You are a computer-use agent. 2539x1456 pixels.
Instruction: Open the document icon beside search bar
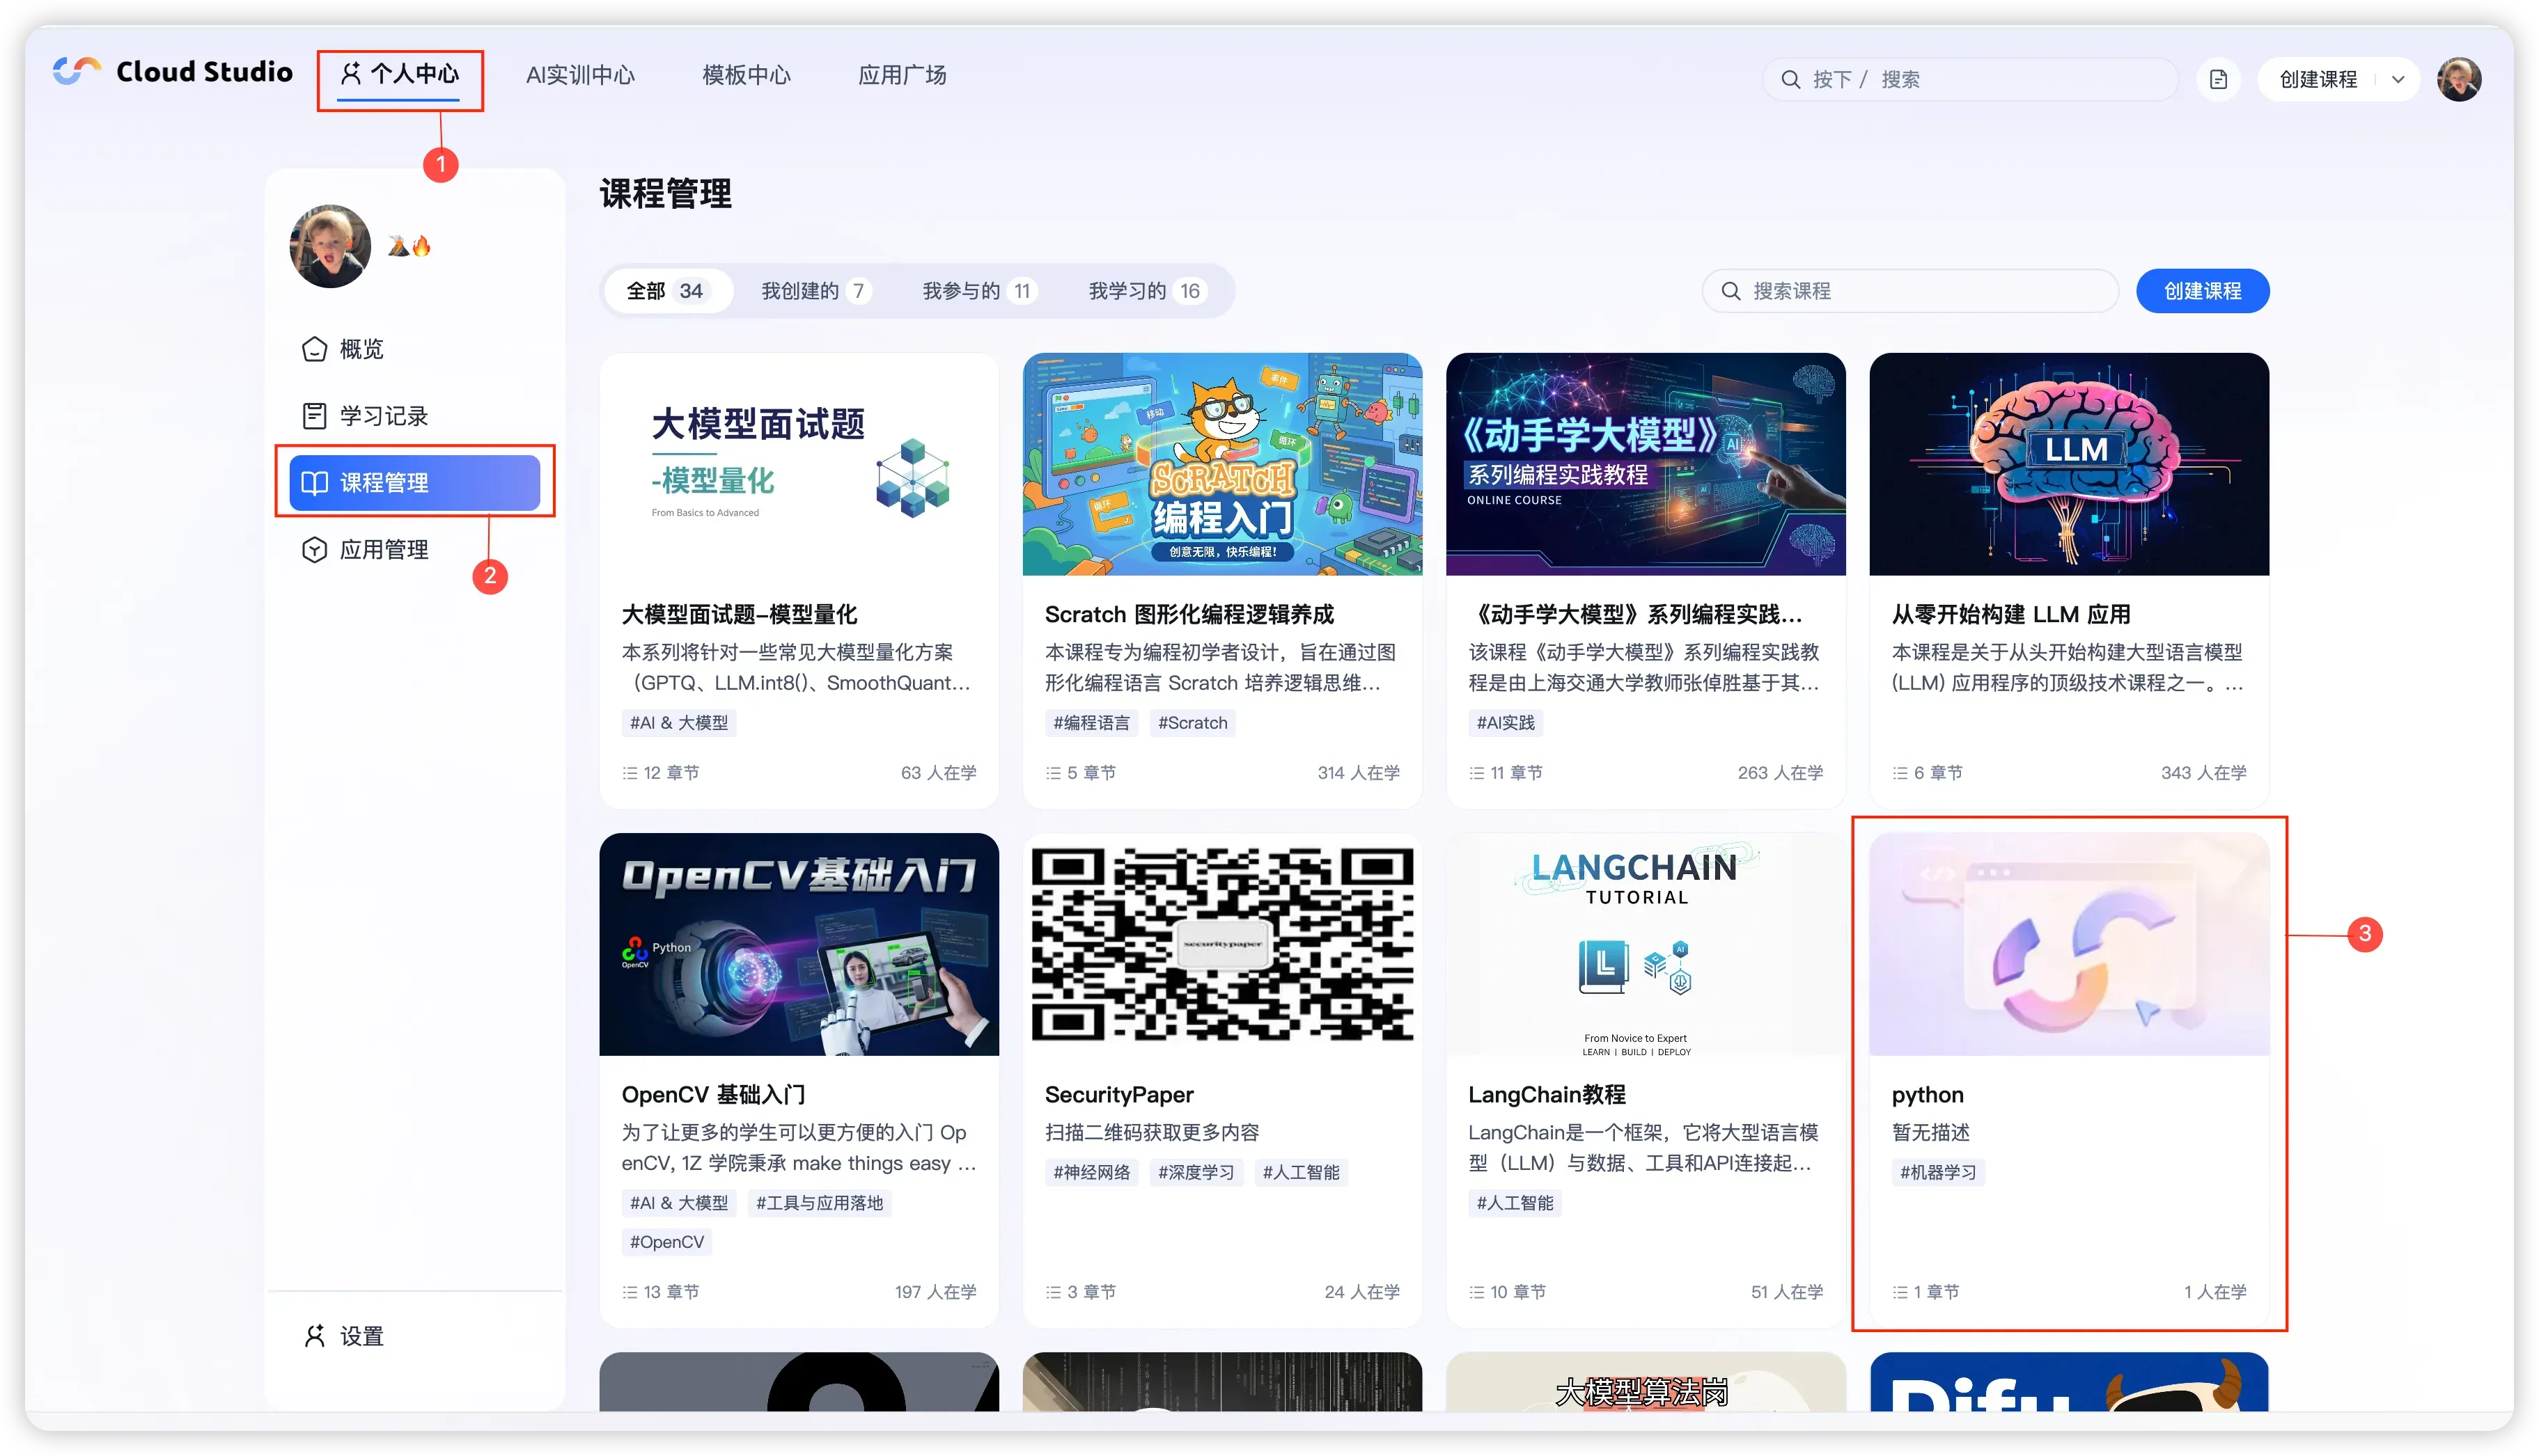(x=2218, y=79)
